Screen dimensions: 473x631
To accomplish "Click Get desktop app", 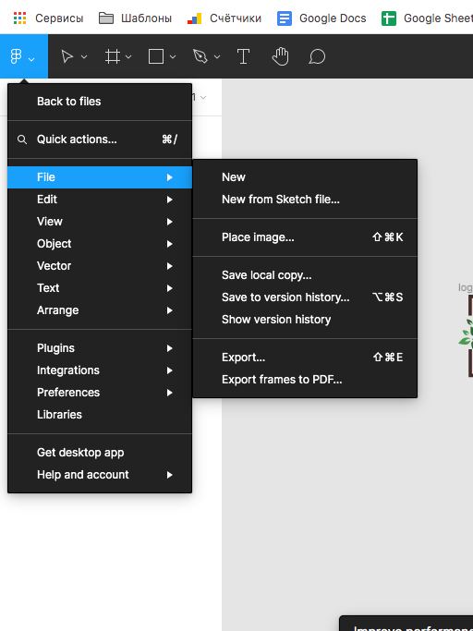I will [x=100, y=453].
